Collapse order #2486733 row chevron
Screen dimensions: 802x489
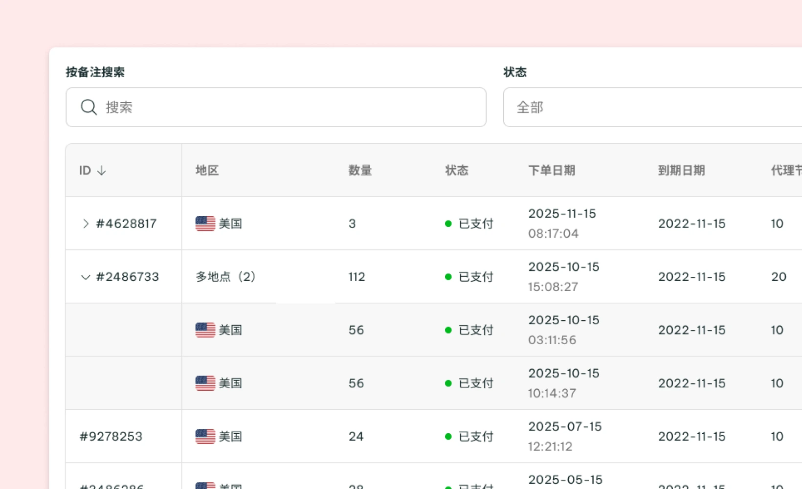pos(85,277)
